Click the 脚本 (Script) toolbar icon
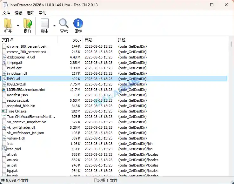Image resolution: width=234 pixels, height=184 pixels. [45, 23]
